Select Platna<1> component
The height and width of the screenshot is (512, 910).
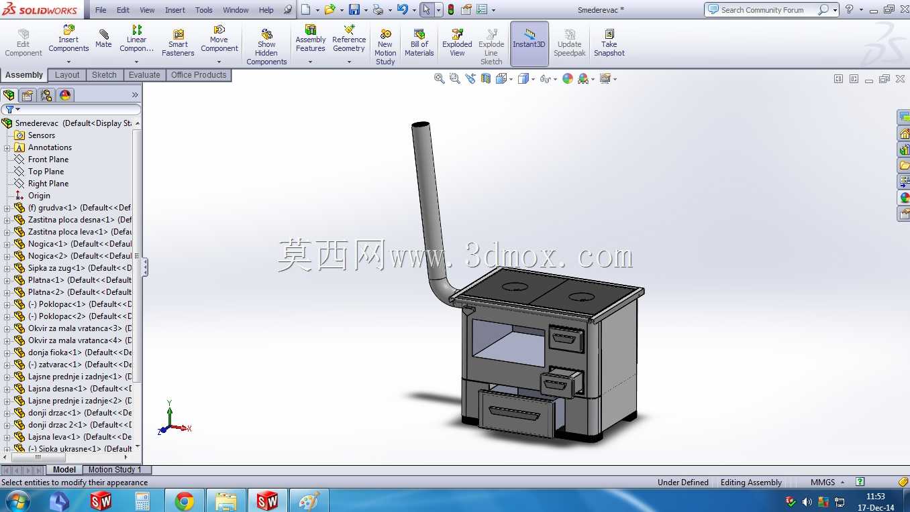[80, 280]
